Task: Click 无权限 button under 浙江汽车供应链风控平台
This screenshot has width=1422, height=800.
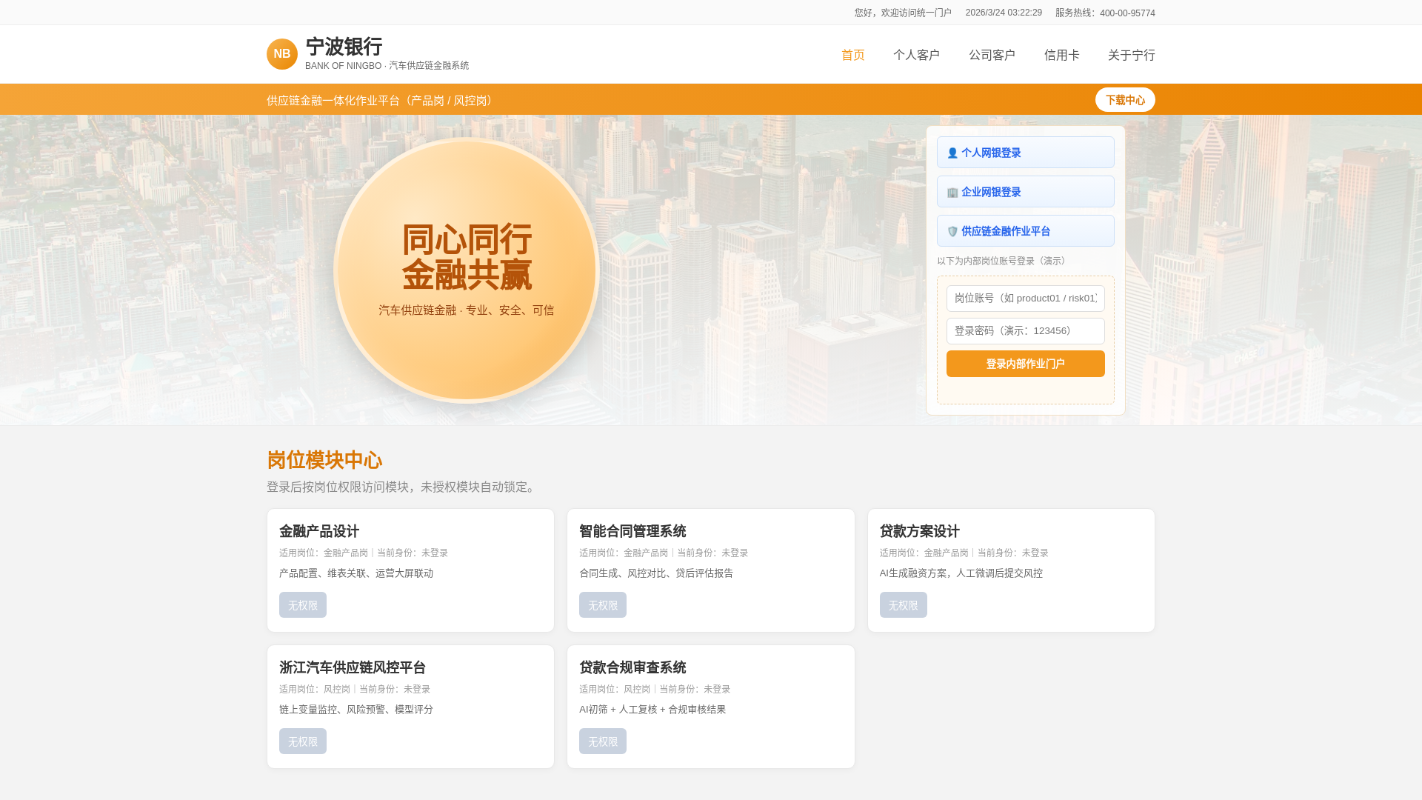Action: (303, 741)
